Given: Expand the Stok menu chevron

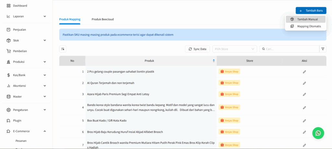Looking at the screenshot, I should coord(45,40).
